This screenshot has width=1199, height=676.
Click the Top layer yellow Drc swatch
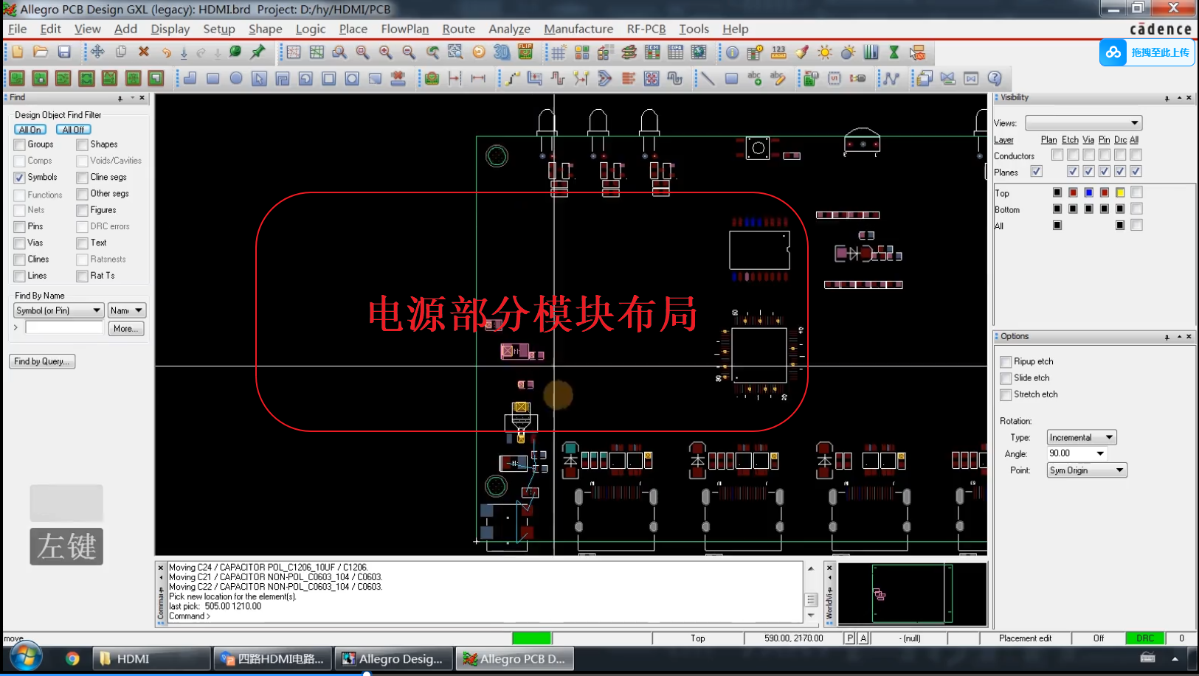(x=1120, y=193)
